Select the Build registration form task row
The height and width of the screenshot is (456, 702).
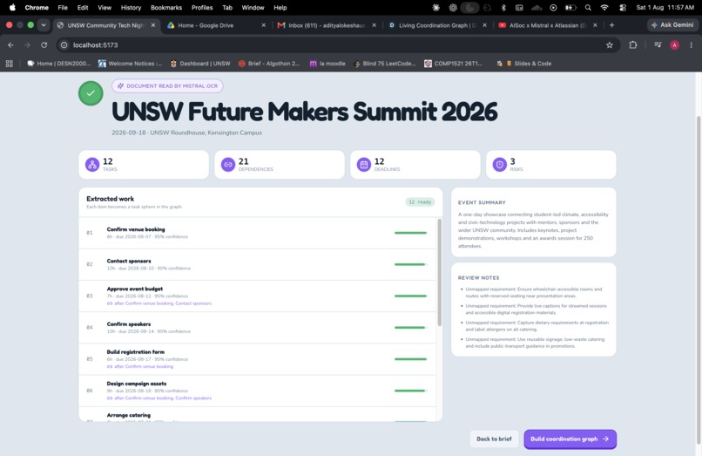pos(258,359)
